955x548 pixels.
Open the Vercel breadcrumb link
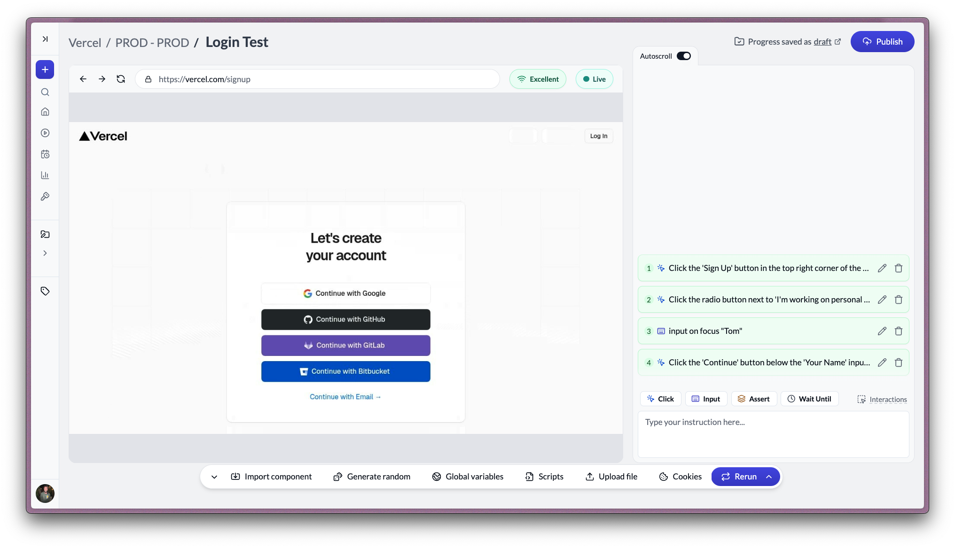coord(85,42)
